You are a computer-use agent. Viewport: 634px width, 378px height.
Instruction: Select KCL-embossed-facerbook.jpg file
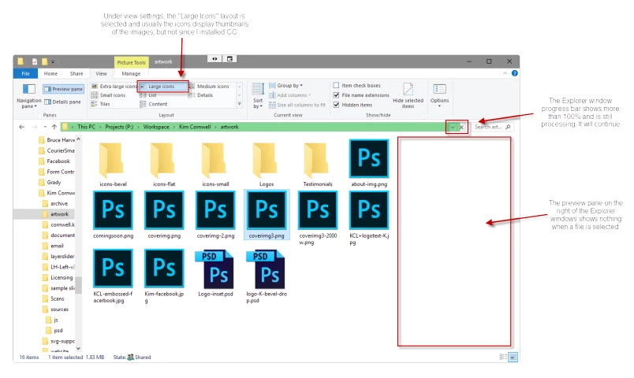pos(113,276)
